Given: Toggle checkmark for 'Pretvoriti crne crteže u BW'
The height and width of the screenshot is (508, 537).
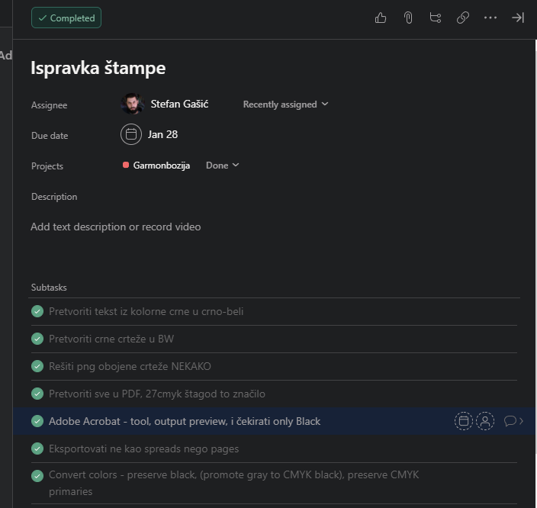Looking at the screenshot, I should pyautogui.click(x=37, y=339).
